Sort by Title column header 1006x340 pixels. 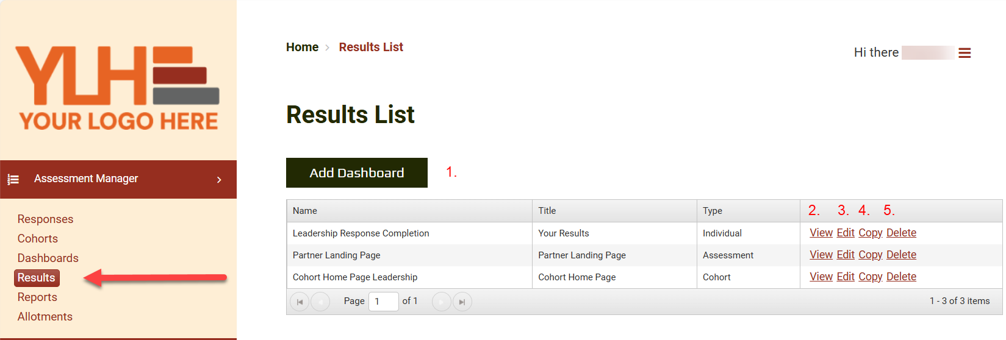tap(614, 211)
